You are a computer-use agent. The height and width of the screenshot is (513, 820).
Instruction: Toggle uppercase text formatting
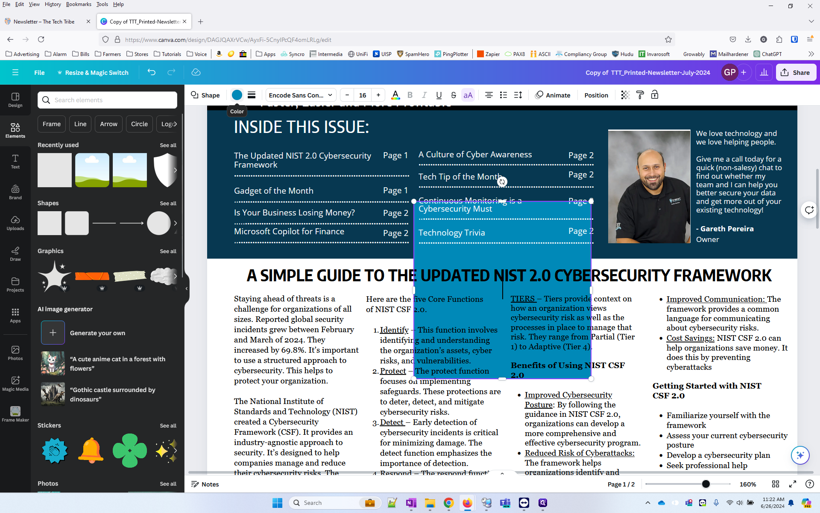468,95
